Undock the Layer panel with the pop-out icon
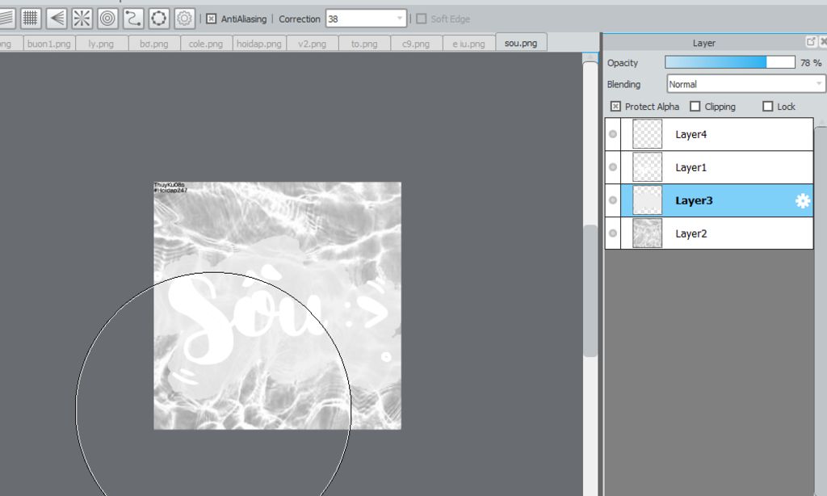This screenshot has width=827, height=496. (811, 42)
